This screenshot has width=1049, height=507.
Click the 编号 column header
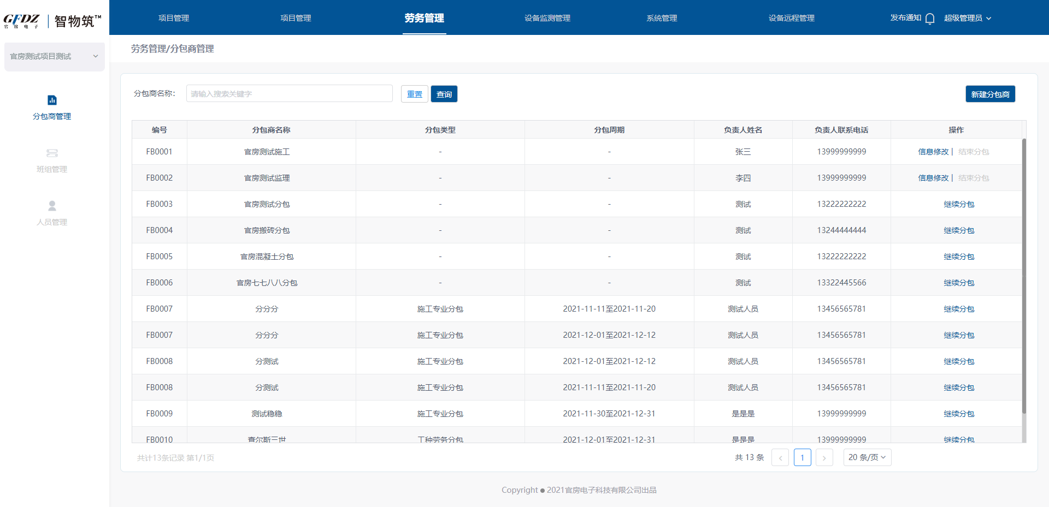(160, 130)
